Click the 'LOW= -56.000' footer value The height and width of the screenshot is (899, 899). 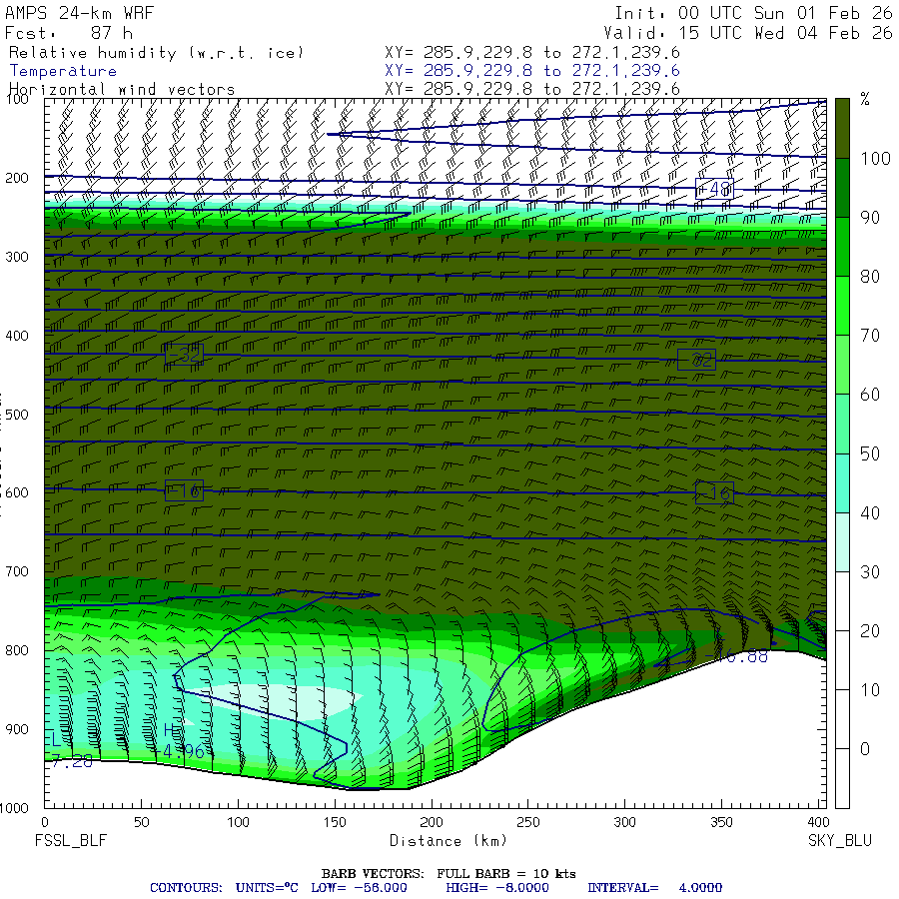[359, 888]
